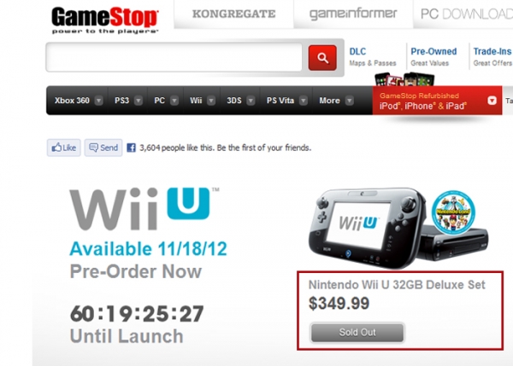Open the PC Downloads tab
This screenshot has height=366, width=513.
(x=463, y=14)
